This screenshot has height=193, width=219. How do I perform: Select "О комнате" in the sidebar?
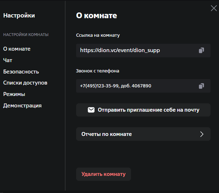point(17,49)
